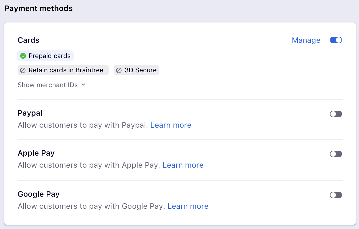This screenshot has height=229, width=359.
Task: Click the Paypal heading text
Action: [30, 113]
